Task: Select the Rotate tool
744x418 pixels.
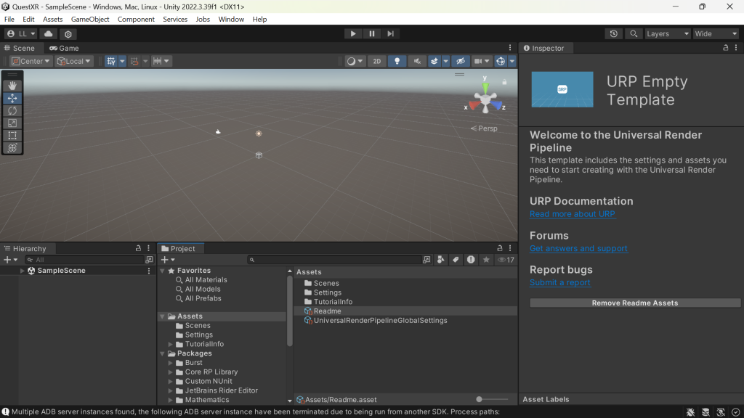Action: click(x=12, y=110)
